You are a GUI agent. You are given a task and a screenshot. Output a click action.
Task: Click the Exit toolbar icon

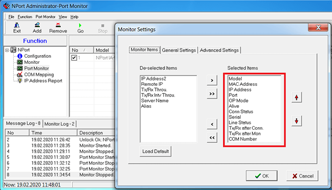point(17,28)
